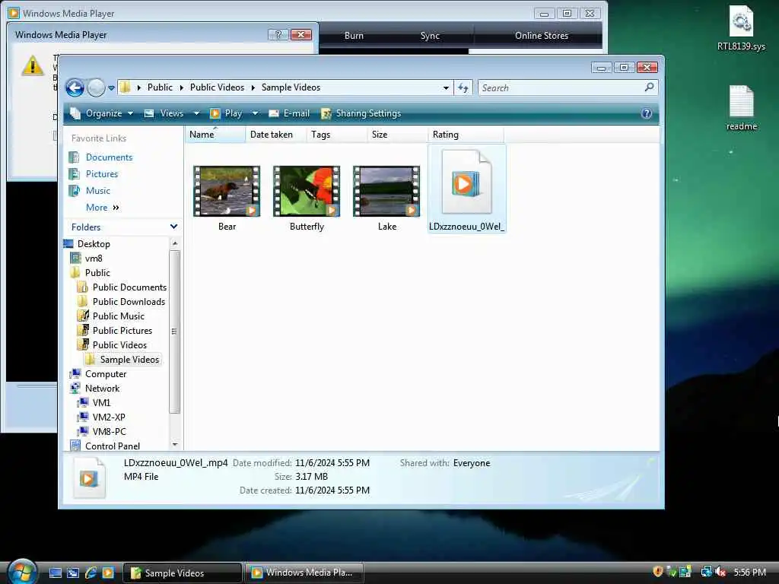Expand arrow after Public Videos breadcrumb
Image resolution: width=779 pixels, height=584 pixels.
tap(253, 88)
